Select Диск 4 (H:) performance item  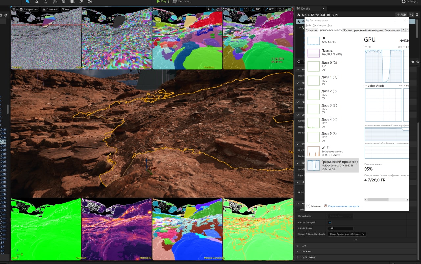332,123
